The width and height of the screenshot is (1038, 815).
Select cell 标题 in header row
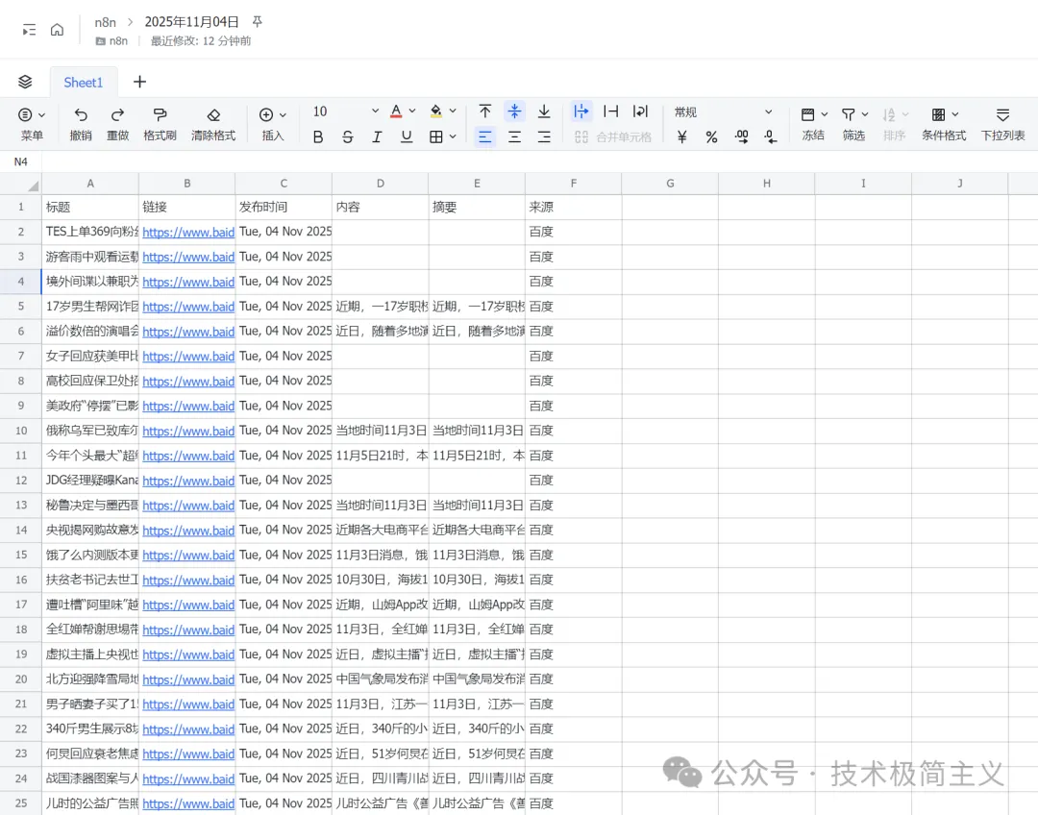[x=90, y=208]
